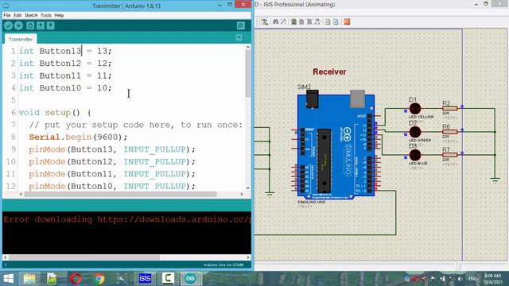Select the Transmitter sketch tab
The image size is (509, 286).
pos(21,39)
